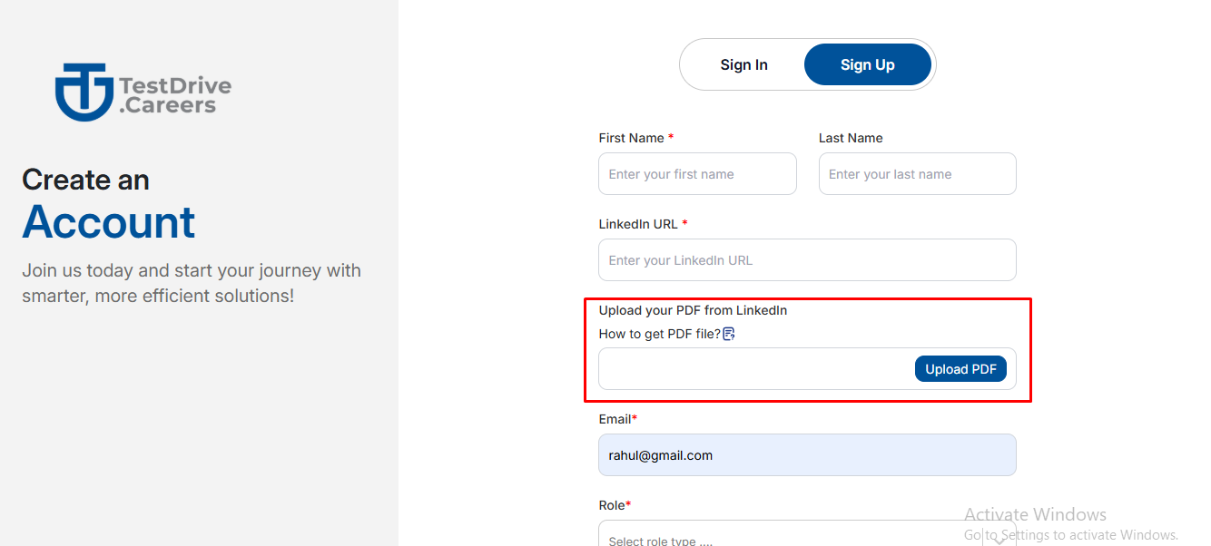Screen dimensions: 1211x546
Task: Open the 'How to get PDF file?' link
Action: [659, 334]
